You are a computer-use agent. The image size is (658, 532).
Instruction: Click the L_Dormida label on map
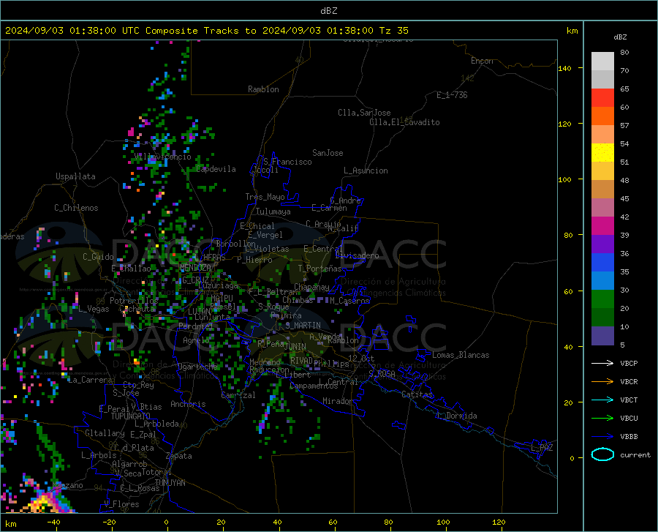click(456, 416)
